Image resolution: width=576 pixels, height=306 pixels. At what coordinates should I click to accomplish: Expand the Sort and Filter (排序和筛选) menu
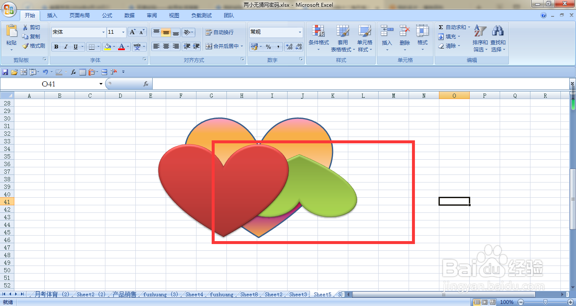click(x=480, y=39)
